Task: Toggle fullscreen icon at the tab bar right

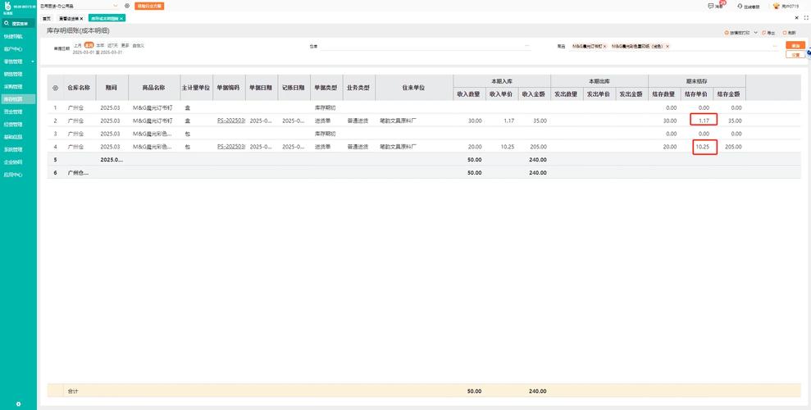Action: coord(806,18)
